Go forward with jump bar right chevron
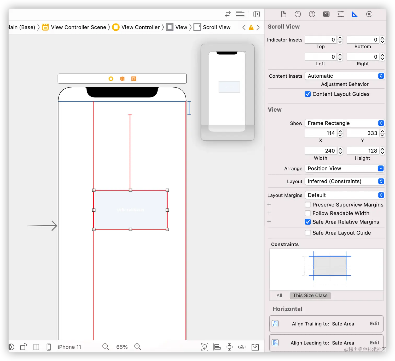The height and width of the screenshot is (361, 395). (258, 27)
